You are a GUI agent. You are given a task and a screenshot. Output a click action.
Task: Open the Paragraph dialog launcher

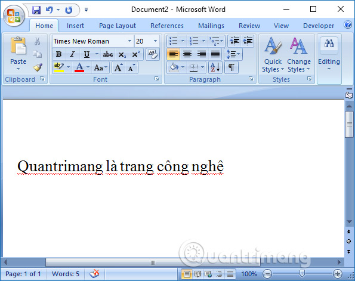pyautogui.click(x=251, y=79)
